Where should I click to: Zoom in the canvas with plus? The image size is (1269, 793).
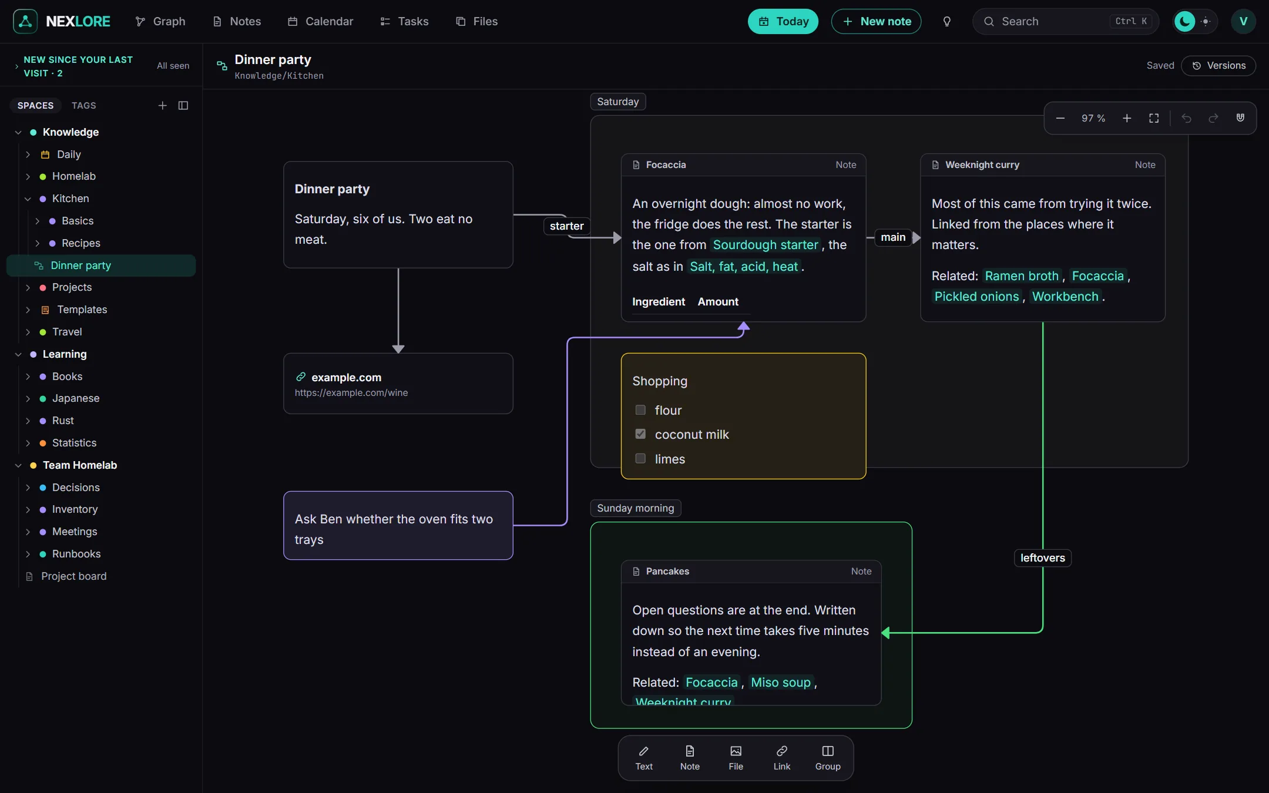[x=1127, y=118]
